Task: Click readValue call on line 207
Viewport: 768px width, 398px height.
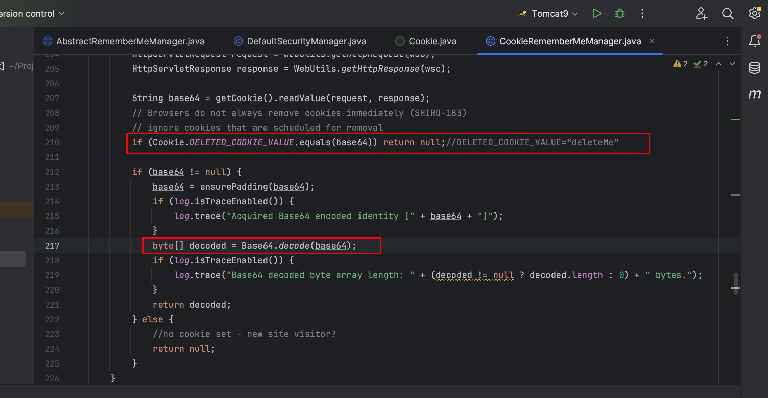Action: point(302,98)
